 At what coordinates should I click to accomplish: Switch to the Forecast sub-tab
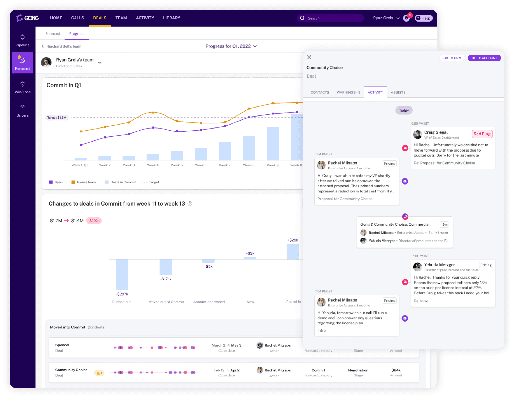[x=53, y=34]
